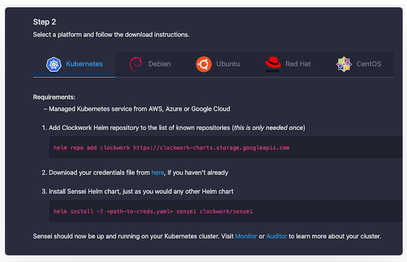The height and width of the screenshot is (262, 407).
Task: Open the Monitor link
Action: coord(246,236)
